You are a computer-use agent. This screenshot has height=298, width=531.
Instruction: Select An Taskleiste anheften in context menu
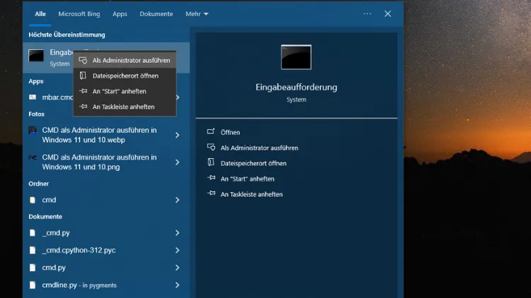pos(125,107)
